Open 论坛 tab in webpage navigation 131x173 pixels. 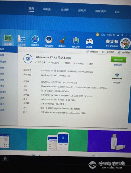[x=118, y=12]
